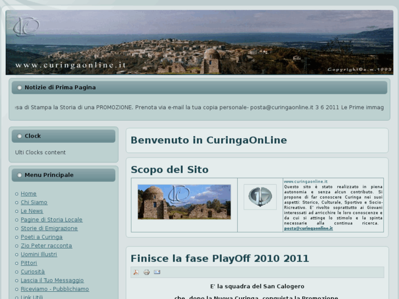Click the round emblem image in Scopo del Sito
Viewport: 399px width, 299px height.
(260, 197)
